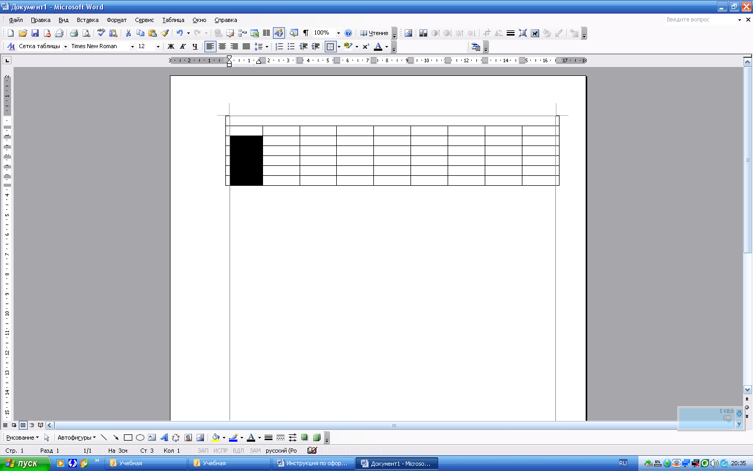Expand the style dropdown 'Сетка таблицы'
Viewport: 753px width, 471px height.
click(x=65, y=47)
